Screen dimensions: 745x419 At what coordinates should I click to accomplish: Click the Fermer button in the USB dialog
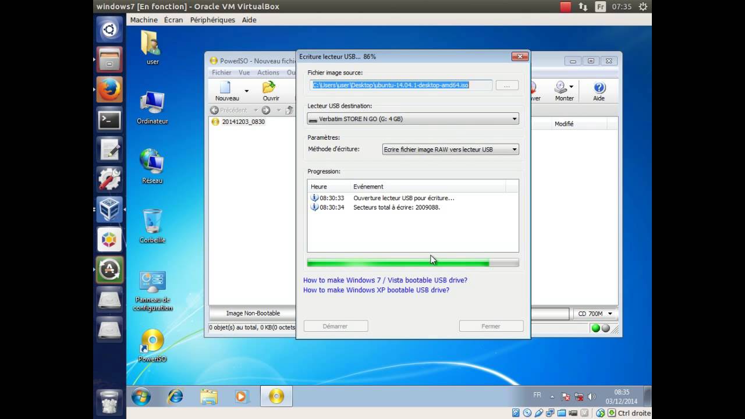[491, 326]
